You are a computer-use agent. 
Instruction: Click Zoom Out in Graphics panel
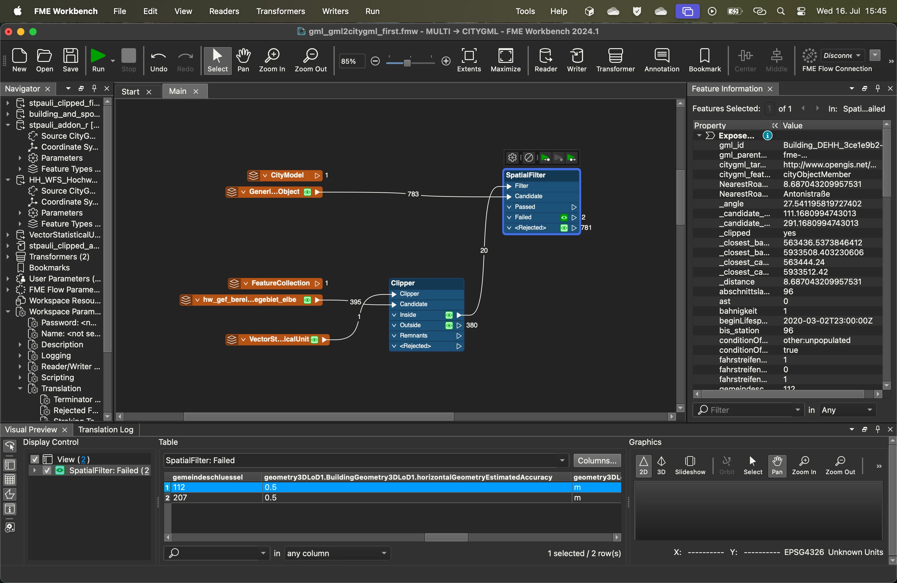point(840,466)
